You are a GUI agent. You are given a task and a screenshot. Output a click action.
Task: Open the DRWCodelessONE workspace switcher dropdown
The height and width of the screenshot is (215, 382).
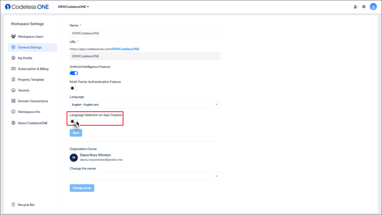coord(73,7)
